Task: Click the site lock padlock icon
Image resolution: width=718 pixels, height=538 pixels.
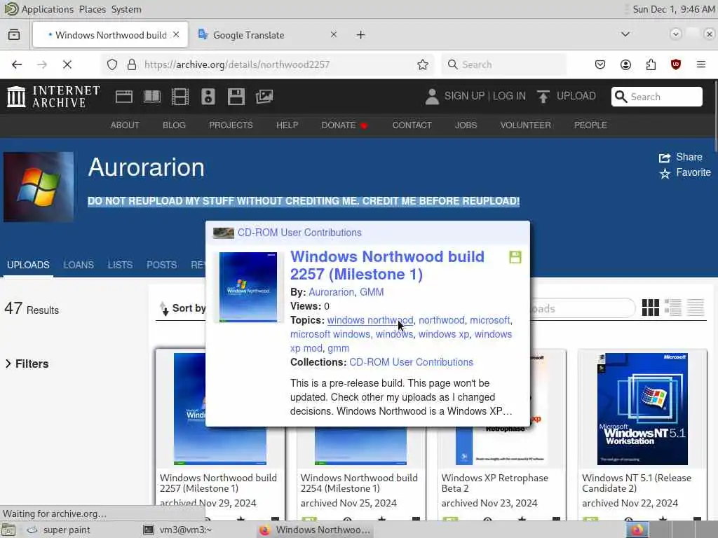Action: pos(132,64)
